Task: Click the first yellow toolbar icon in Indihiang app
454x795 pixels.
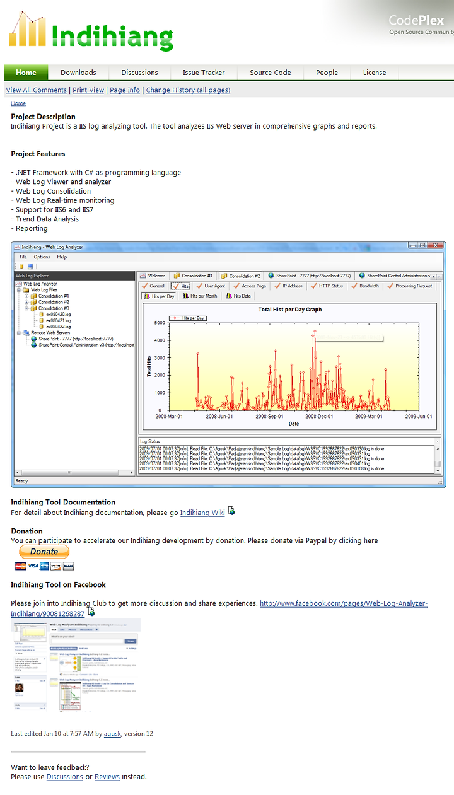Action: [x=21, y=266]
